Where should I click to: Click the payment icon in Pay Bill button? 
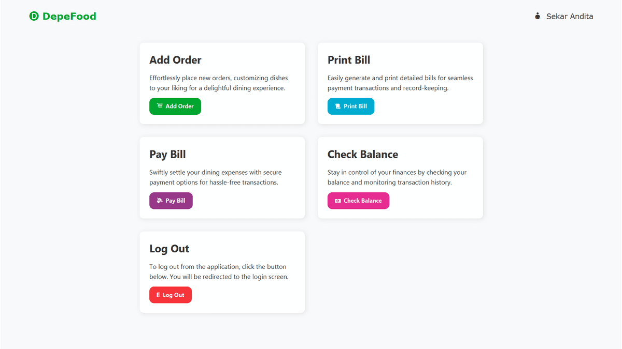pyautogui.click(x=160, y=201)
